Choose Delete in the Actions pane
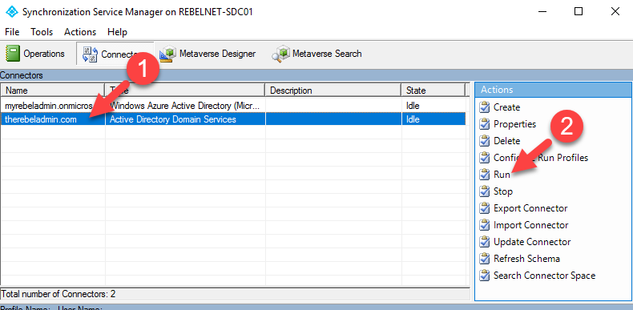The image size is (633, 310). point(506,141)
